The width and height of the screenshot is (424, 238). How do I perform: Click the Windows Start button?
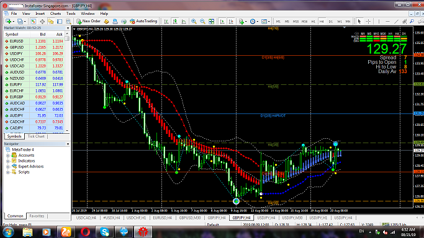pyautogui.click(x=9, y=232)
